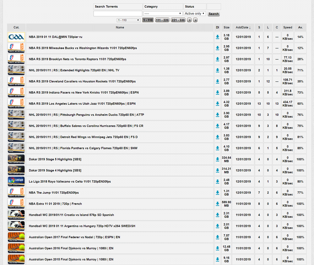314x265 pixels.
Task: Click GAA category icon in first row
Action: (16, 37)
